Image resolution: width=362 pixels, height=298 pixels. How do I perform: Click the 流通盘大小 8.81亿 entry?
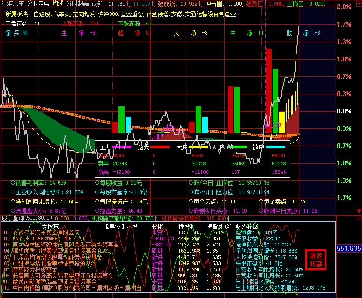pos(38,211)
